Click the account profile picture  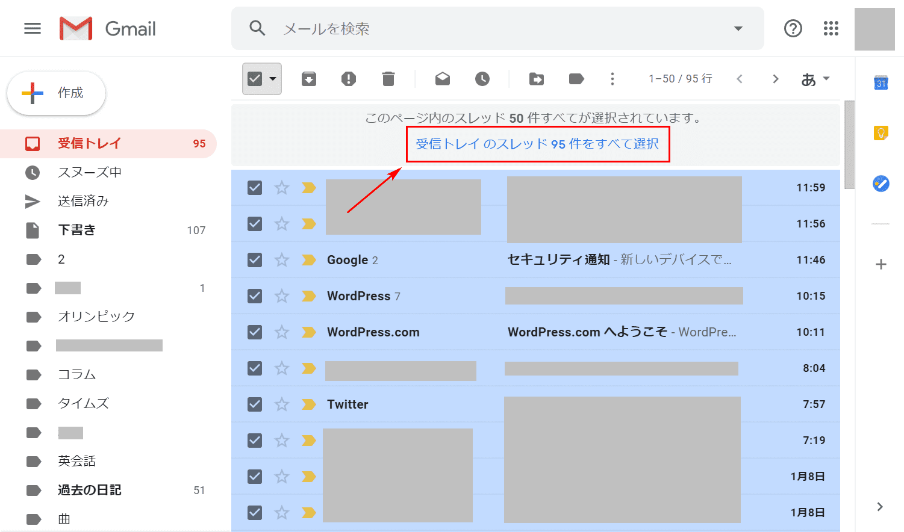click(874, 29)
